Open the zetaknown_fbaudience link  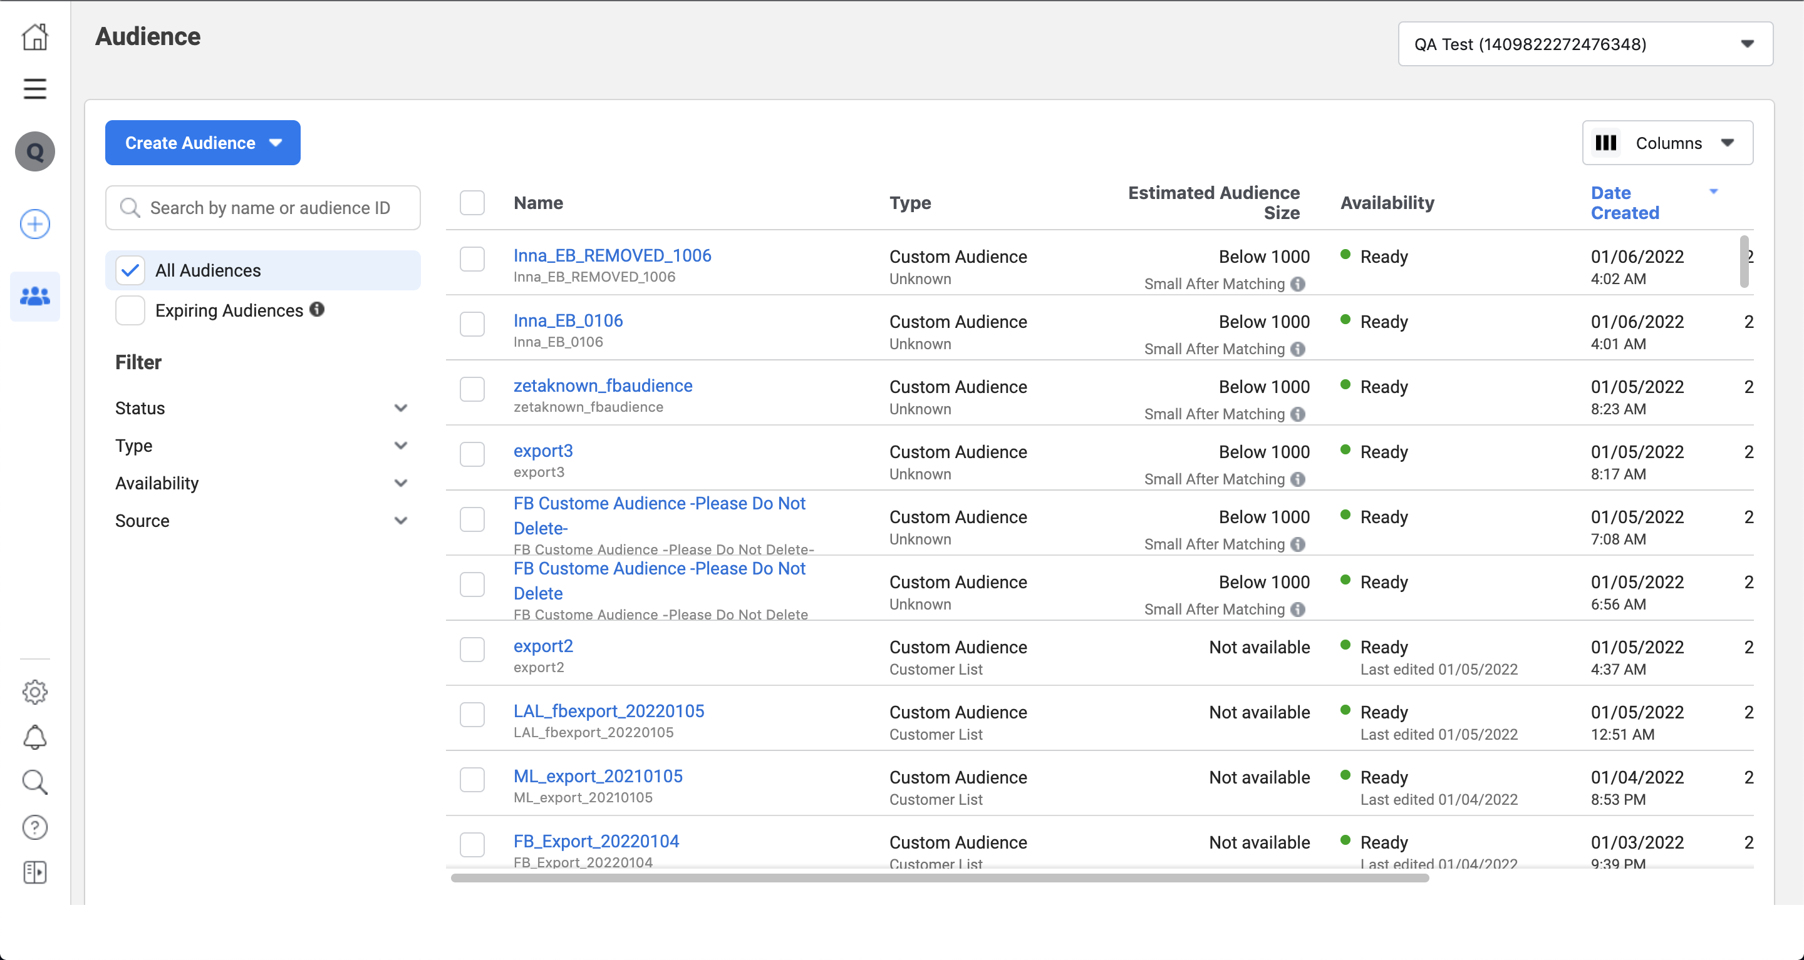coord(602,386)
